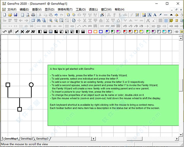Open the table layout grid icon
This screenshot has height=147, width=184.
tap(33, 20)
